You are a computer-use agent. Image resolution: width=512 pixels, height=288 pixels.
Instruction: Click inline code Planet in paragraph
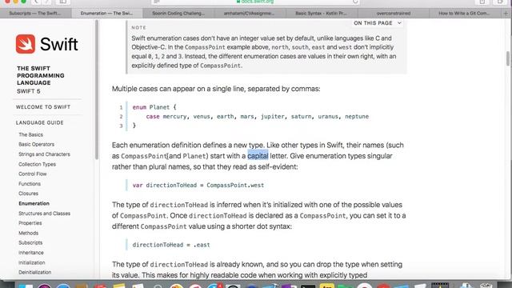pyautogui.click(x=194, y=156)
